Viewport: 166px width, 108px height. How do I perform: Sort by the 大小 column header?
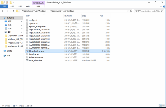tap(102, 16)
